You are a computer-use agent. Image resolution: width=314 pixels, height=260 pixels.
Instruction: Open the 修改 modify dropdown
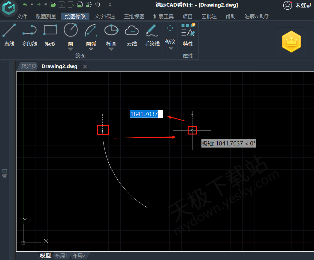coord(170,48)
